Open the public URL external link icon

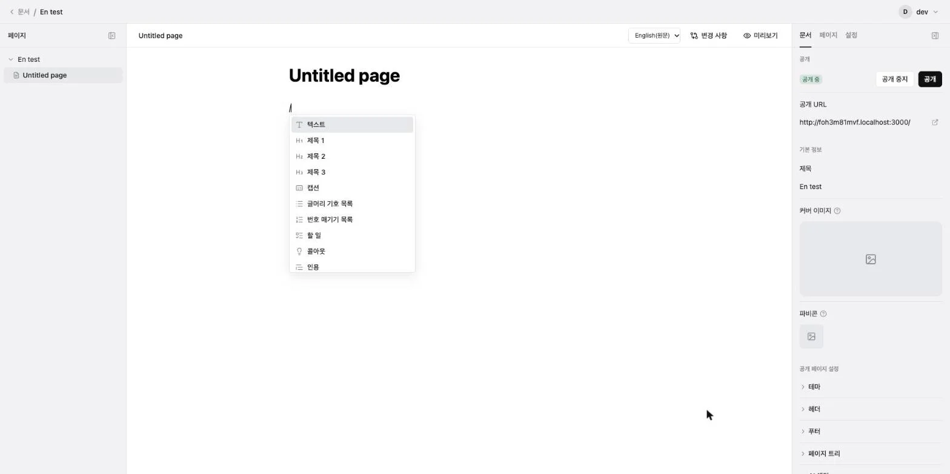[935, 122]
